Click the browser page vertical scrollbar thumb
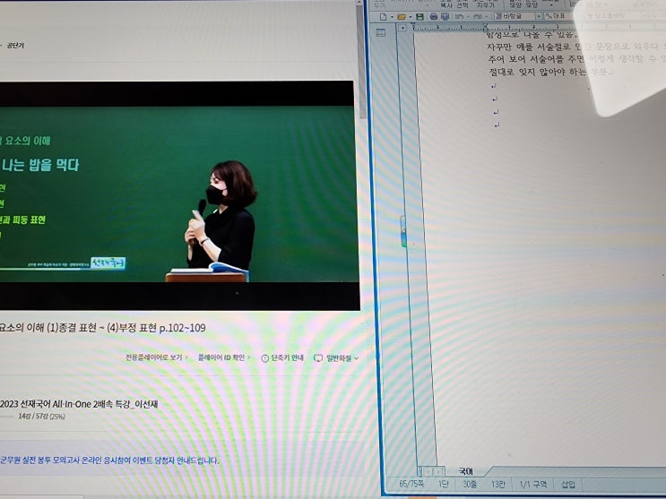 pyautogui.click(x=362, y=64)
